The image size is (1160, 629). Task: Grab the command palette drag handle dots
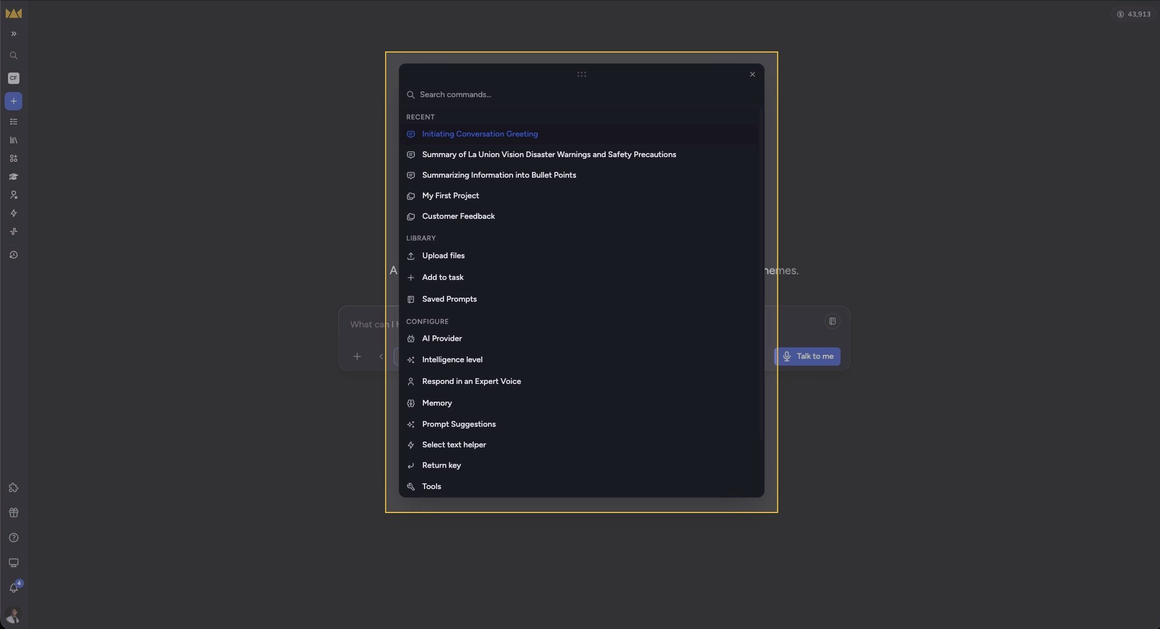coord(581,74)
